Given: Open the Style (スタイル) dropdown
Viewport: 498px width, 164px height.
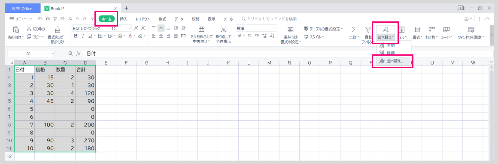Looking at the screenshot, I should pyautogui.click(x=314, y=37).
